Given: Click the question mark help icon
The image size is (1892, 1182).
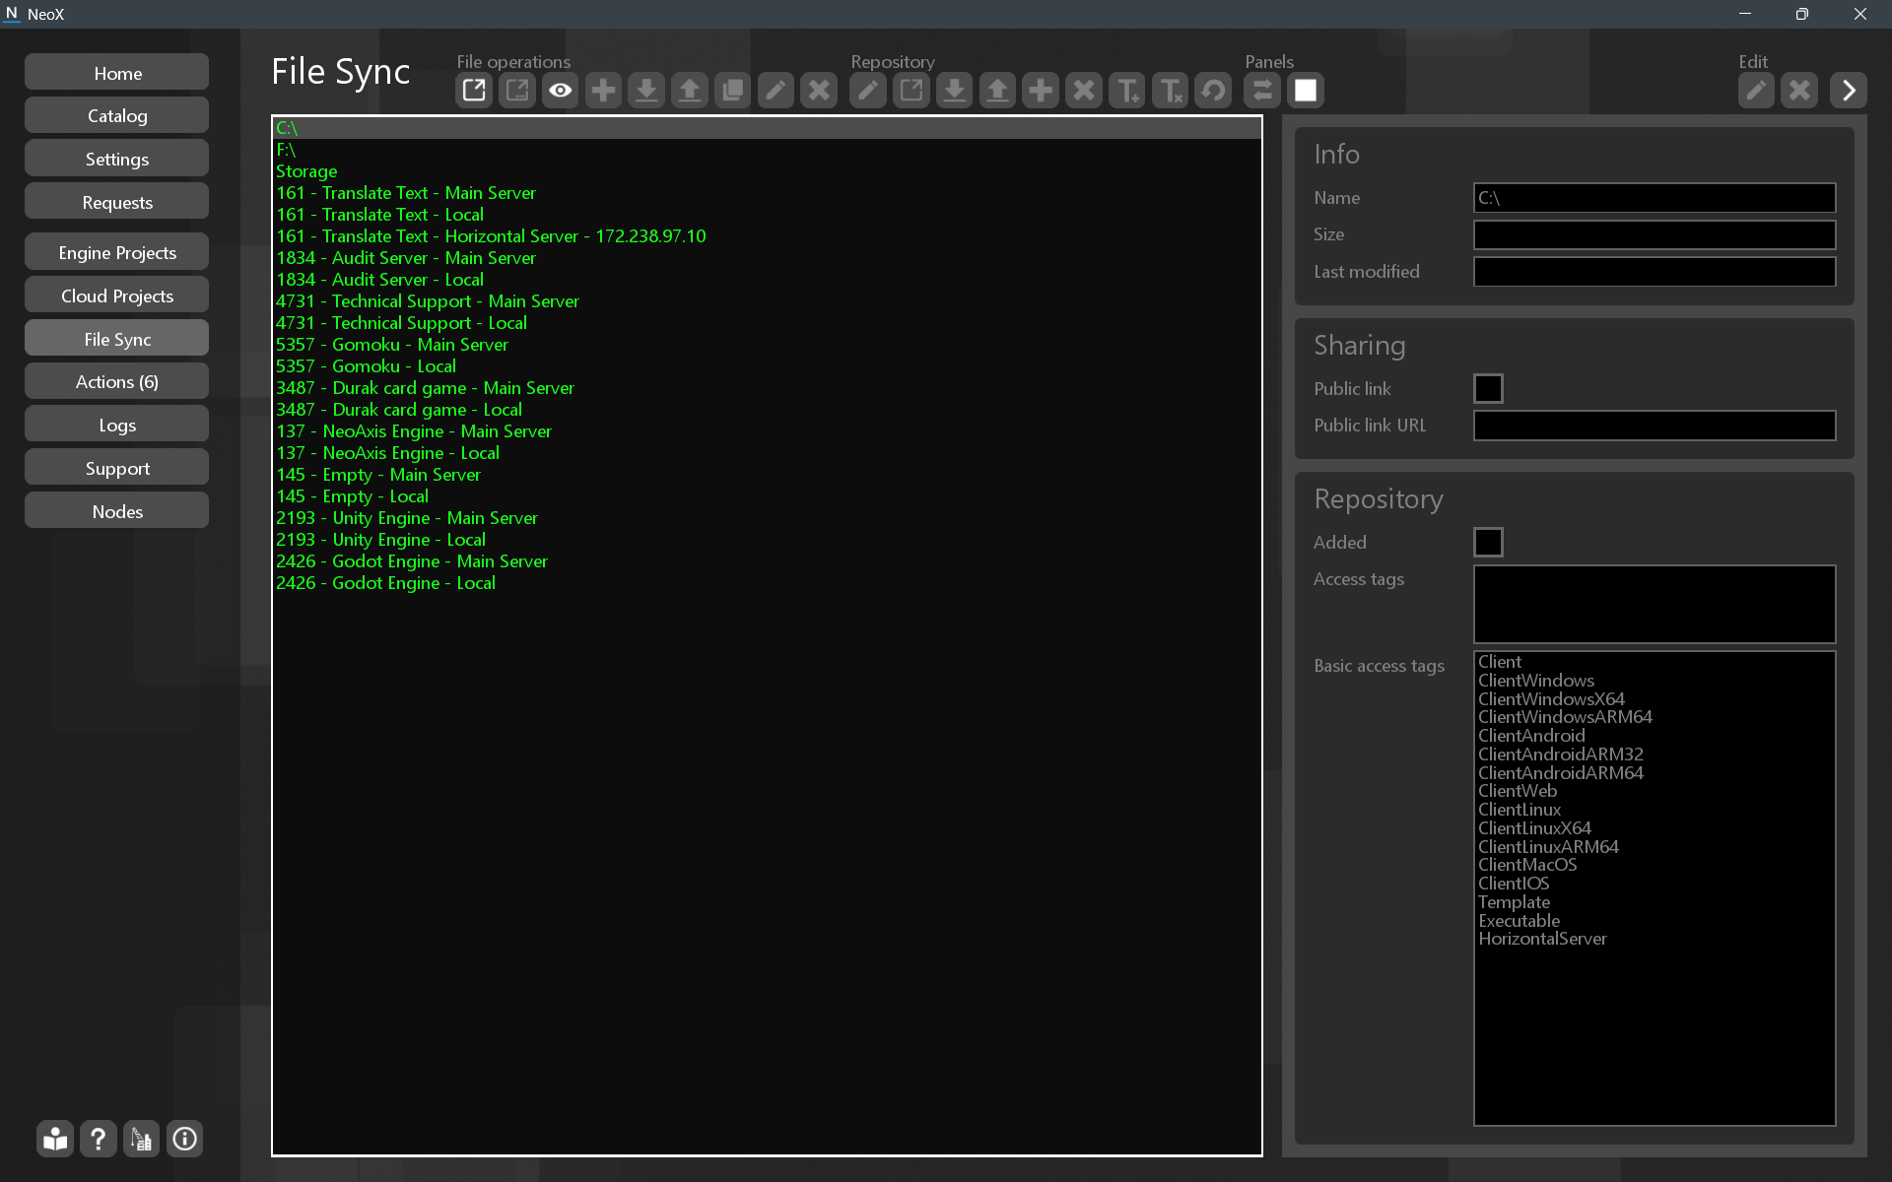Looking at the screenshot, I should click(99, 1140).
